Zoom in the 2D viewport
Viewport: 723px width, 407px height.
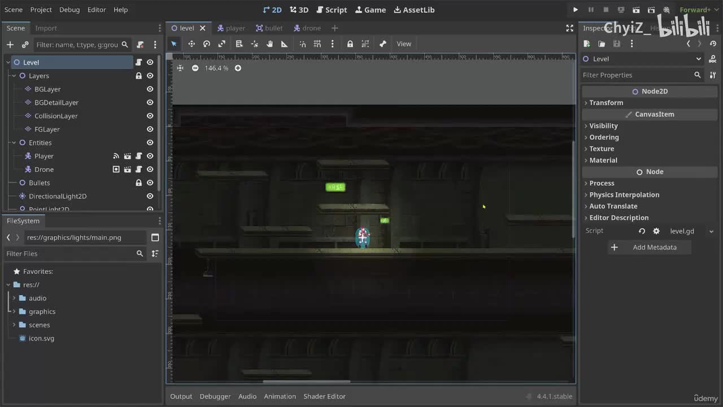[238, 68]
